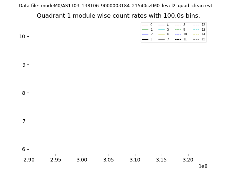The height and width of the screenshot is (173, 231).
Task: Select the blue solid legend line for module 2
Action: point(145,34)
